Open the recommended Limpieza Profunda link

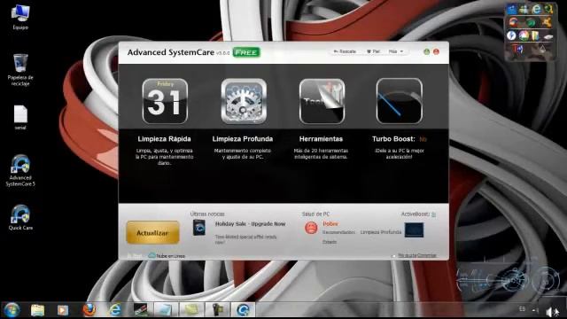click(x=380, y=232)
